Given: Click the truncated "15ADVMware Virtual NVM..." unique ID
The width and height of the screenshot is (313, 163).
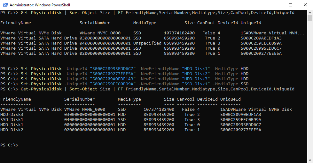Looking at the screenshot, I should coord(272,33).
